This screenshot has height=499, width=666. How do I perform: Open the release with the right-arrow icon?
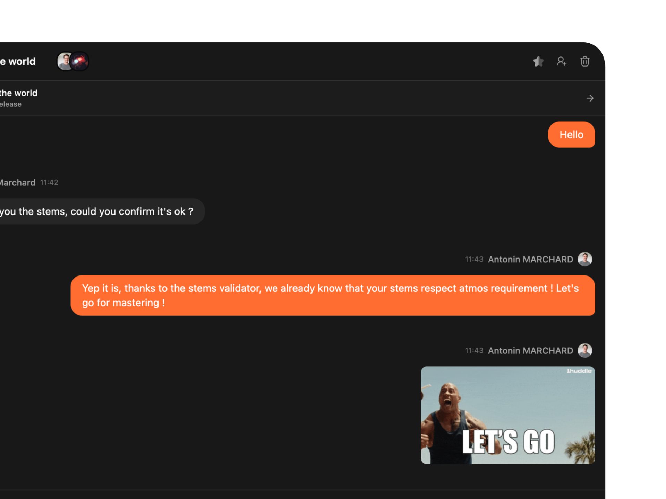click(590, 98)
